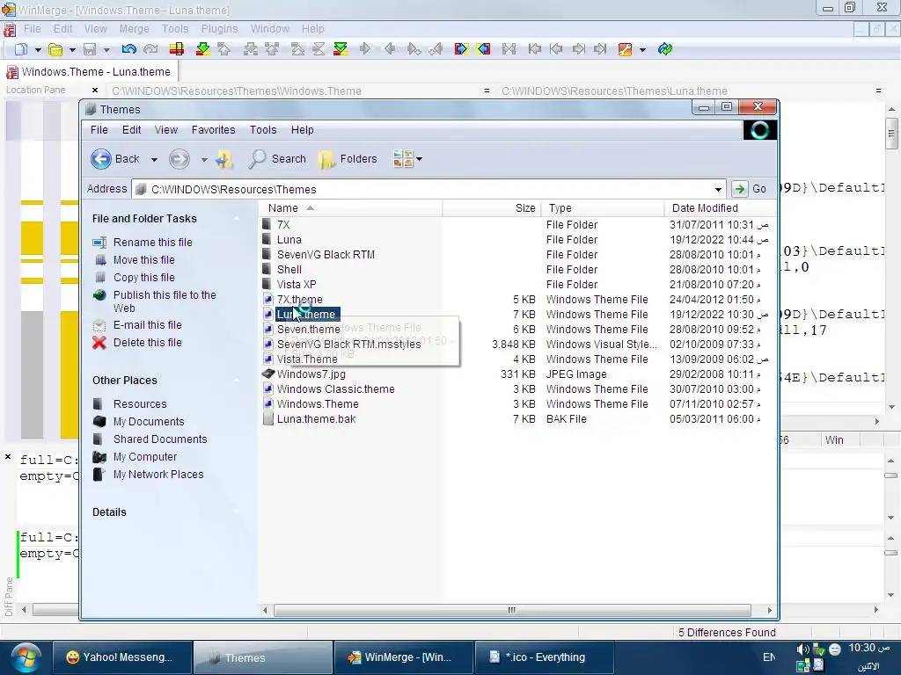The height and width of the screenshot is (675, 901).
Task: Click the WinMerge Redo icon
Action: pos(150,49)
